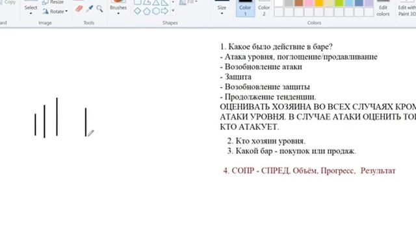Choose the Hexagon shape
This screenshot has height=234, width=416.
pyautogui.click(x=156, y=11)
